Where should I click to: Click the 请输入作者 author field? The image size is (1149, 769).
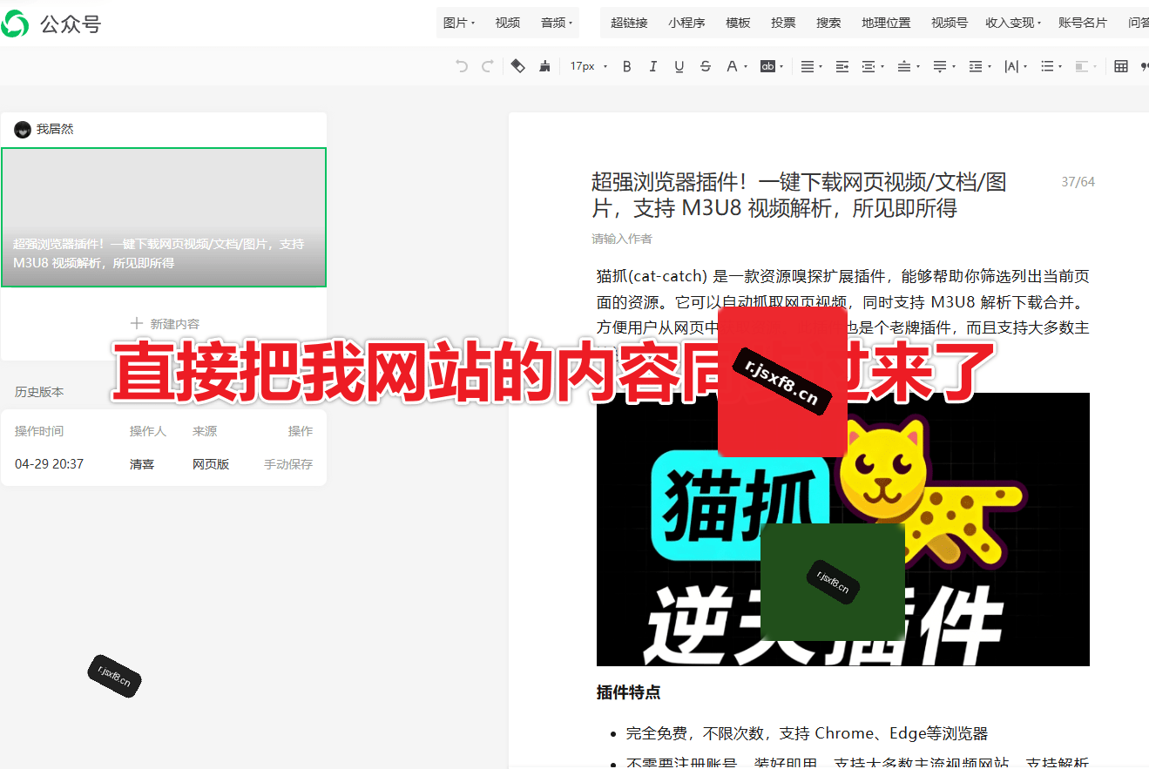[622, 239]
